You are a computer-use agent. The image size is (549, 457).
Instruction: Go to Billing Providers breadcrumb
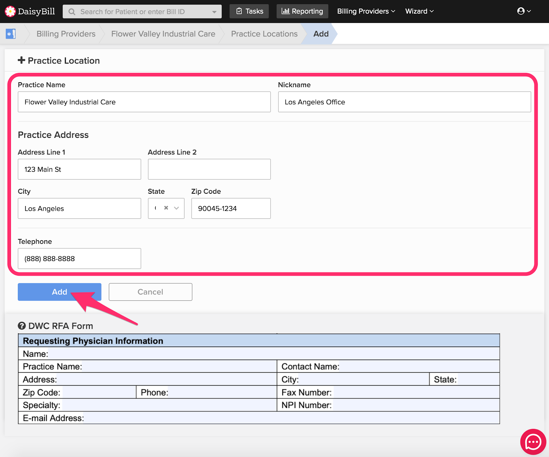[66, 34]
